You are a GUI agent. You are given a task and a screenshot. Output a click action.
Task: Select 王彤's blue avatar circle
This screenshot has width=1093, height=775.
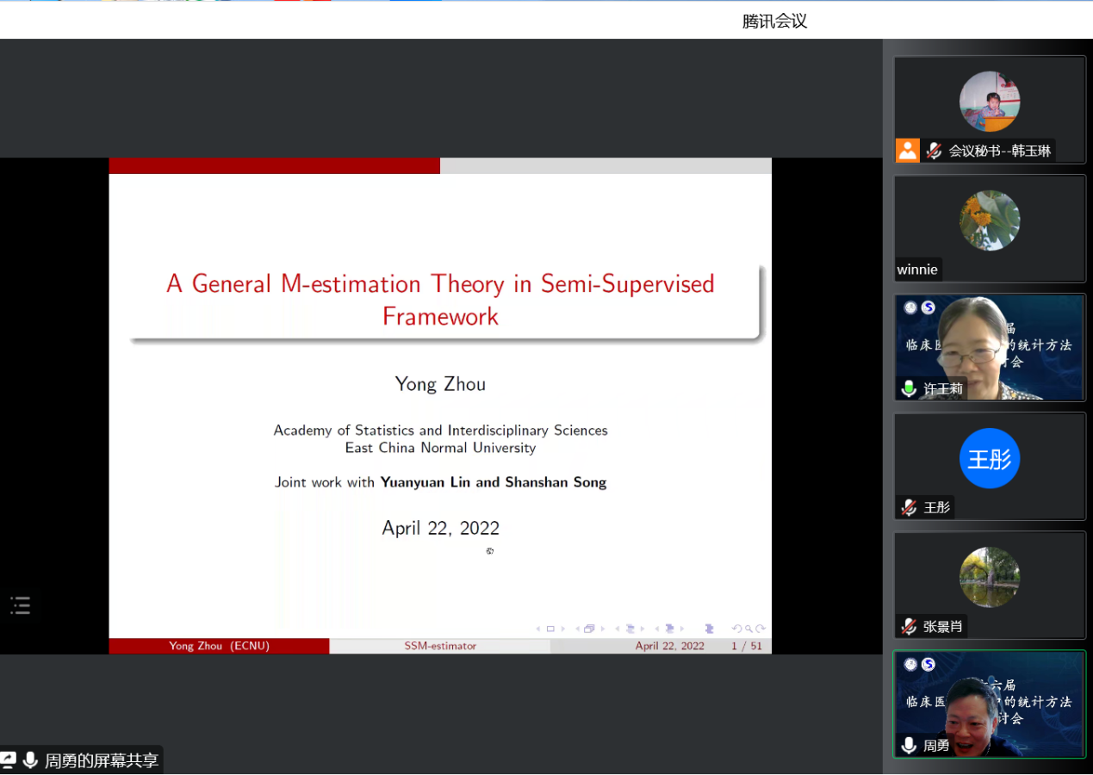pyautogui.click(x=989, y=458)
